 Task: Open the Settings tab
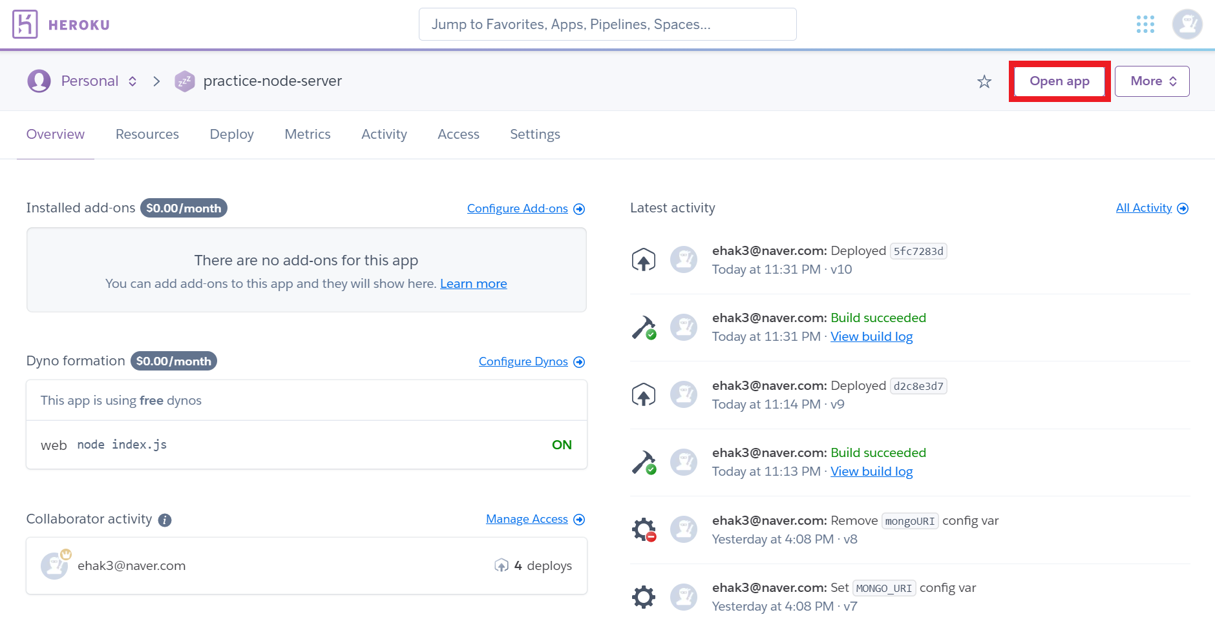(x=535, y=134)
